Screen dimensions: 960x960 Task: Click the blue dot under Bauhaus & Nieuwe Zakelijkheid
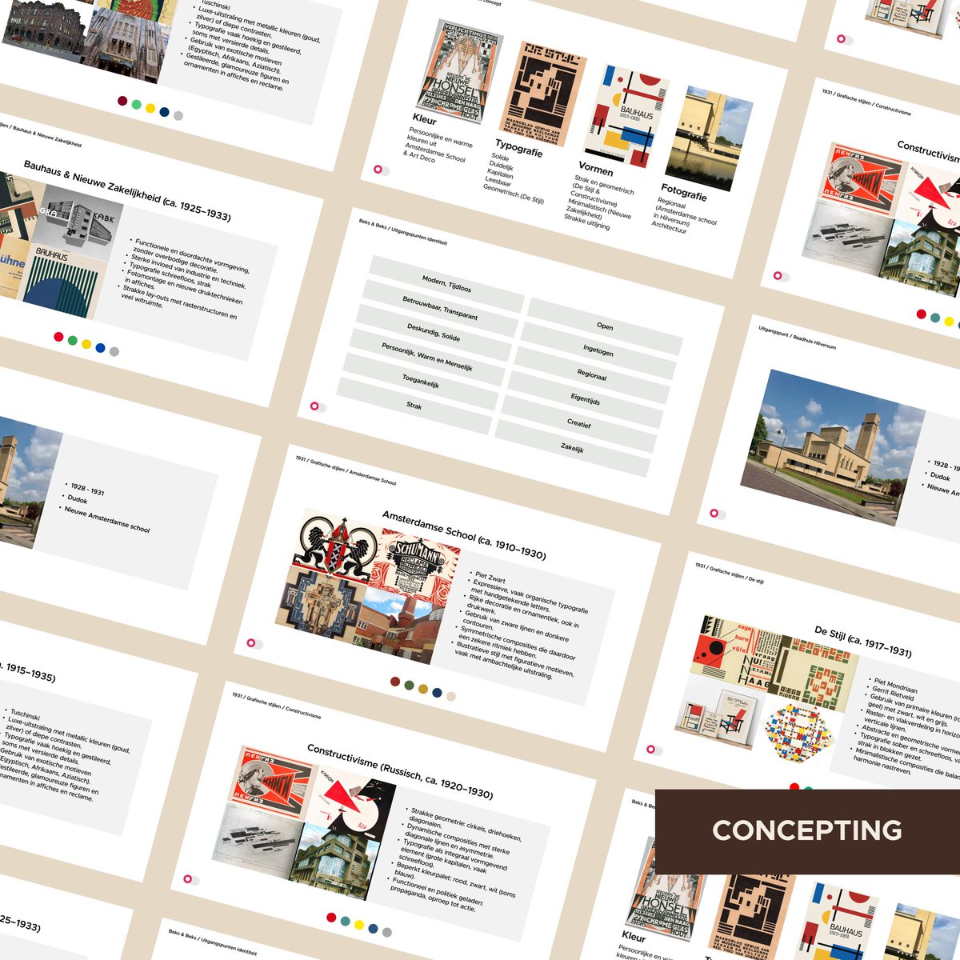click(100, 348)
